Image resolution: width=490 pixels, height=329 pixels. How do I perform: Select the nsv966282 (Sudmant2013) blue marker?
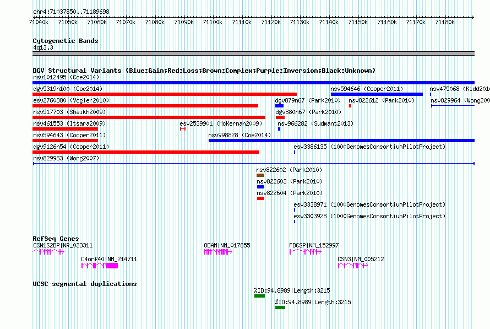coord(279,129)
